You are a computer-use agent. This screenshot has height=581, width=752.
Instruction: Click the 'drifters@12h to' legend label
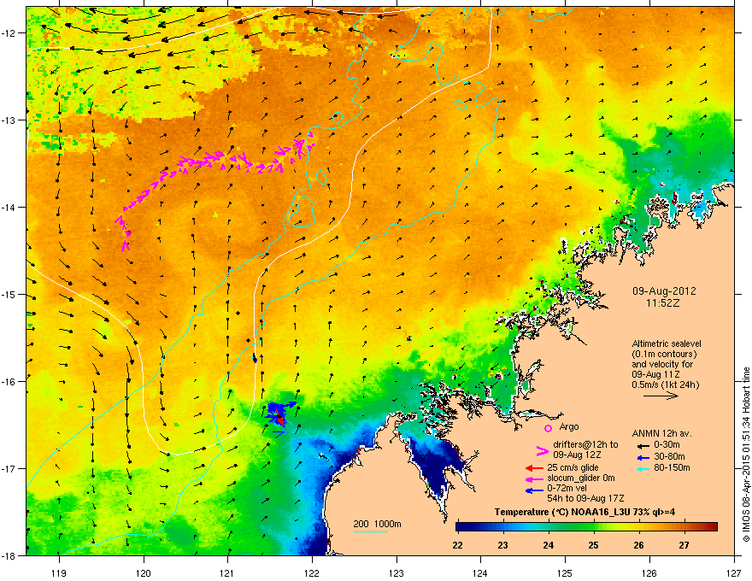[x=585, y=445]
